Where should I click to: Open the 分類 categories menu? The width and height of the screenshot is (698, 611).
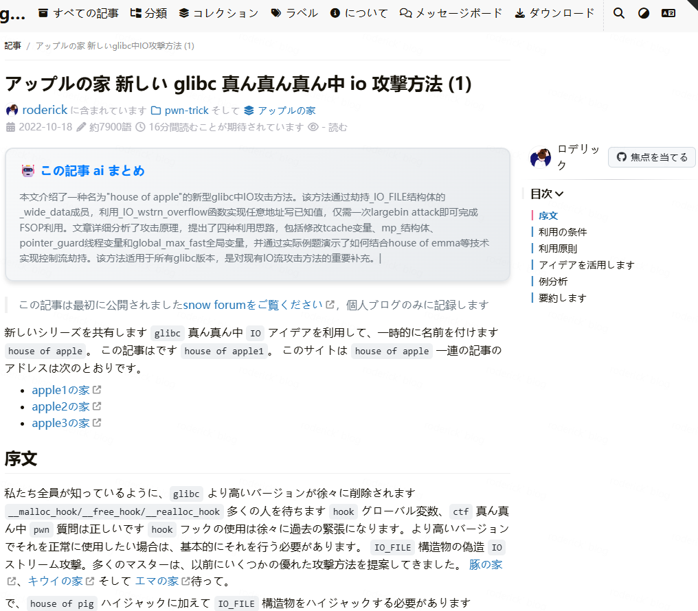tap(148, 13)
